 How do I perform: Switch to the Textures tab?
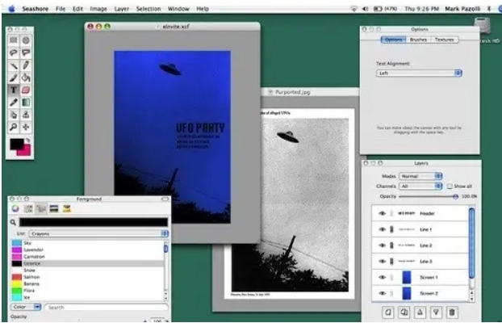pos(445,40)
